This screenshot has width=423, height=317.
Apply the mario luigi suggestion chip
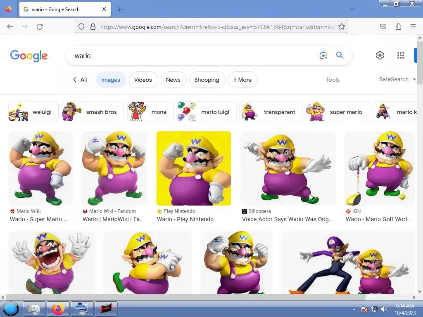[207, 111]
